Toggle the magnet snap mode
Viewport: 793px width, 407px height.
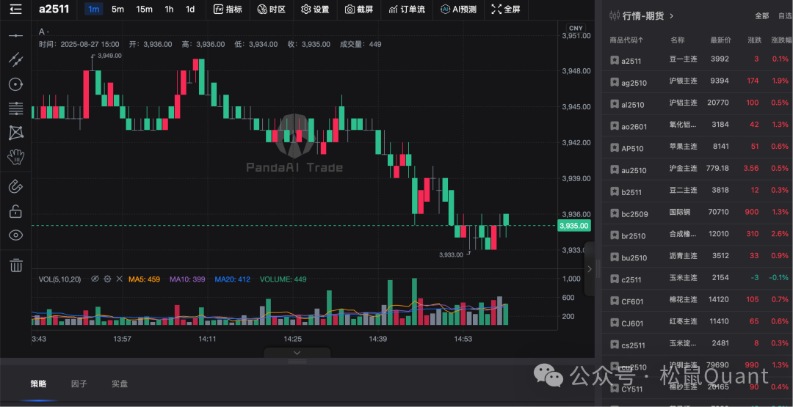15,186
